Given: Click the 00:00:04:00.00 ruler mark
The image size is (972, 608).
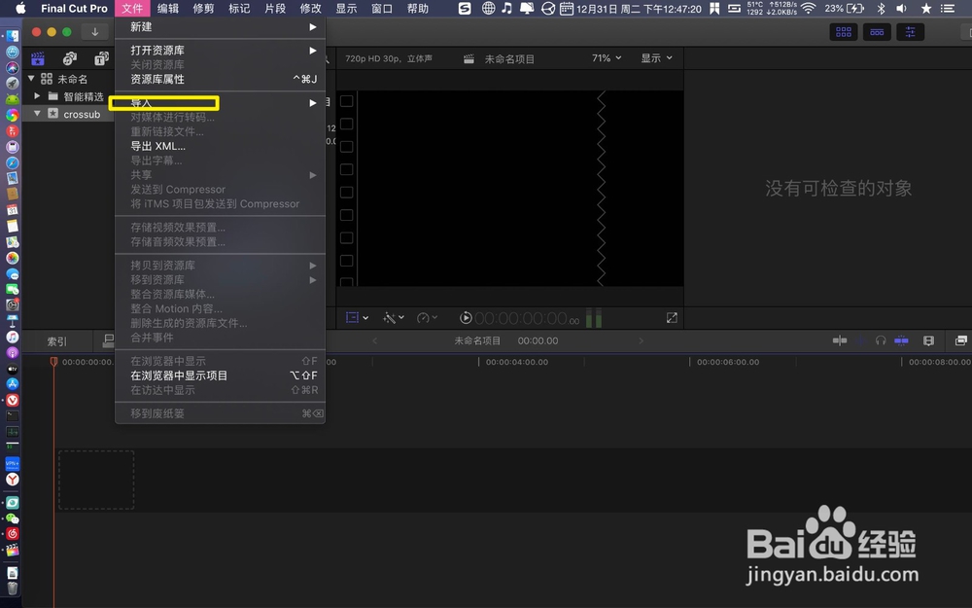Looking at the screenshot, I should pyautogui.click(x=517, y=362).
